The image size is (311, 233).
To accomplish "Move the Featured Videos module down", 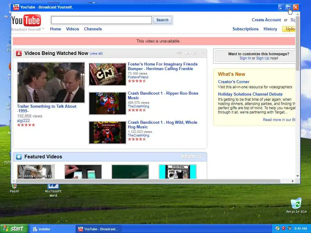I will point(192,157).
